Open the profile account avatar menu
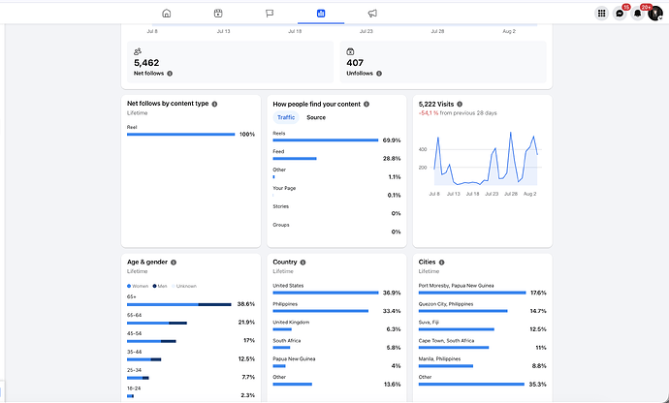Viewport: 669px width, 403px height. [655, 14]
